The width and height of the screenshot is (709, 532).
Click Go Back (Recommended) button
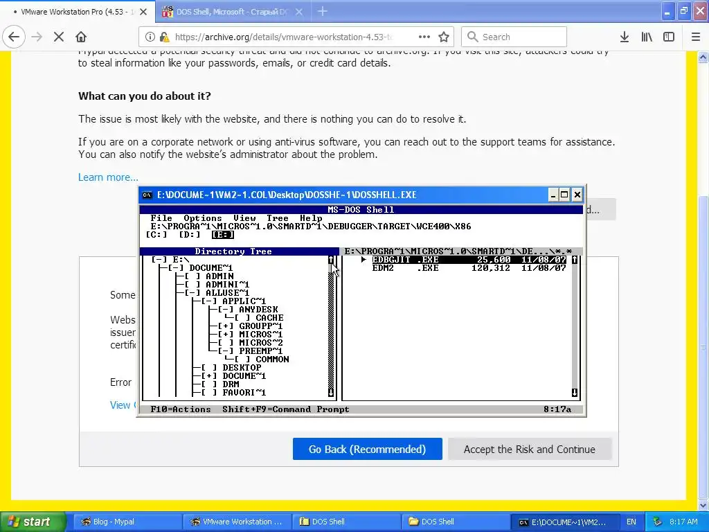click(x=367, y=449)
